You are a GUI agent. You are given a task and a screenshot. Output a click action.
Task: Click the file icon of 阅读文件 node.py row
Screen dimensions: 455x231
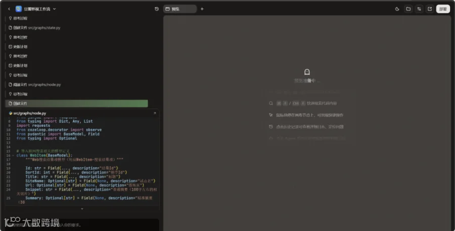click(x=10, y=85)
